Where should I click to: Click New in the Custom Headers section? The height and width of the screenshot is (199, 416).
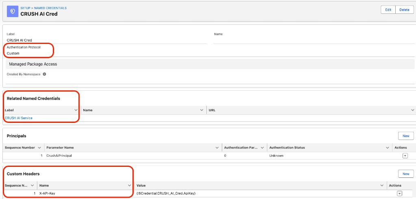pyautogui.click(x=406, y=174)
